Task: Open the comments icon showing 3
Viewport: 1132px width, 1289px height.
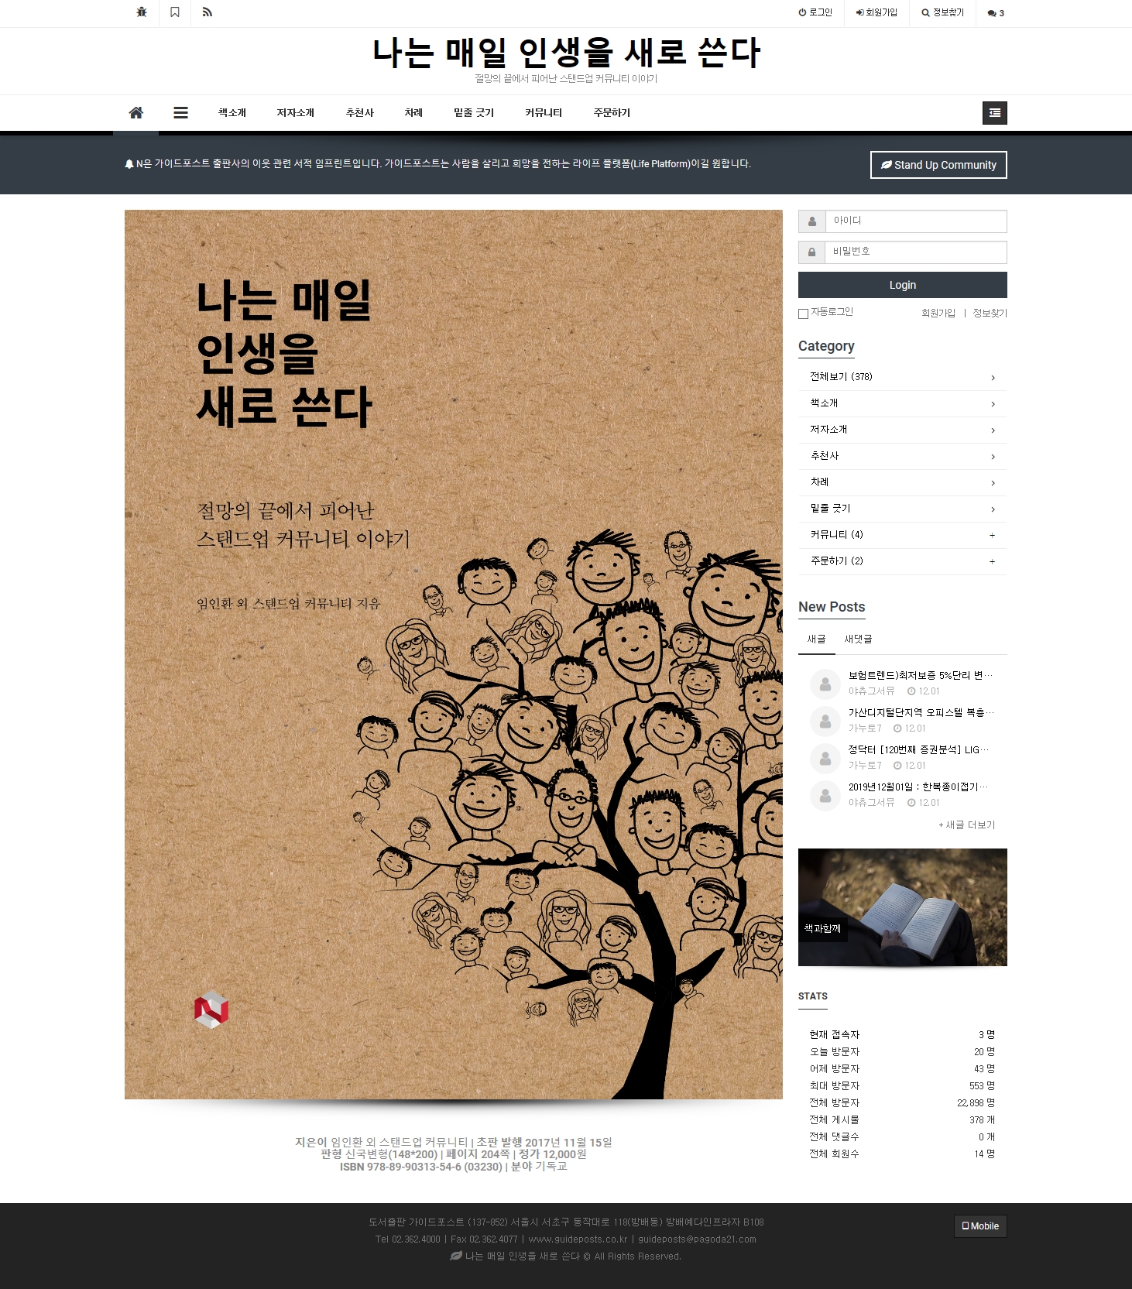Action: (x=996, y=13)
